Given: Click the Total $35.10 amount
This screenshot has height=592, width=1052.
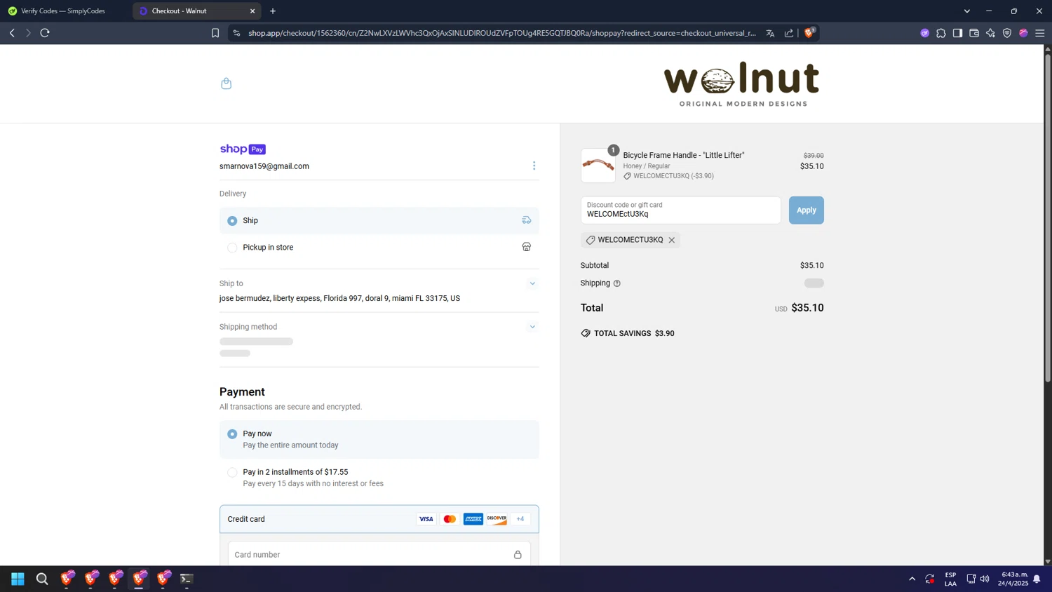Looking at the screenshot, I should 807,308.
